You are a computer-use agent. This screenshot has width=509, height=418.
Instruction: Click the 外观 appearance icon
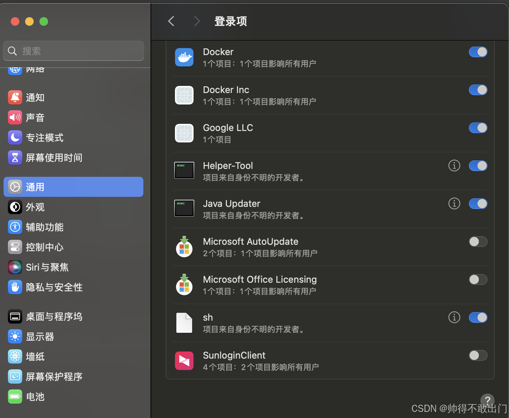pyautogui.click(x=15, y=207)
